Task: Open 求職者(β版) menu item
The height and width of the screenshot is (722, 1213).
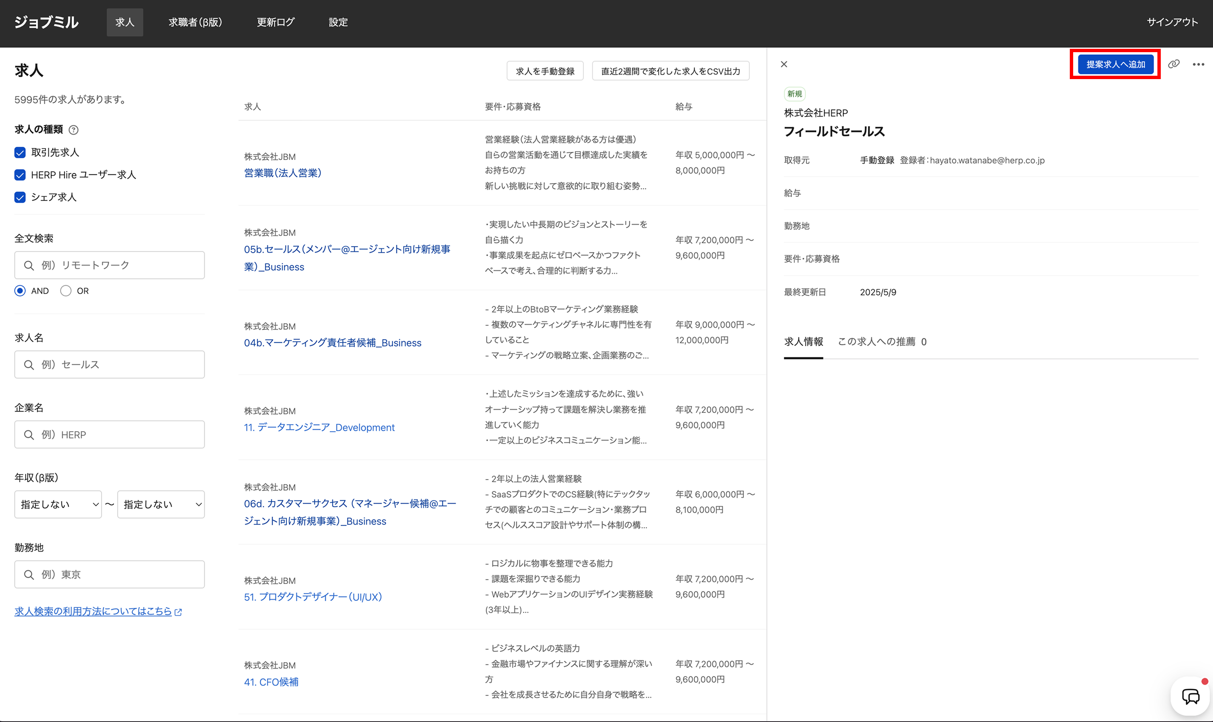Action: [x=195, y=22]
